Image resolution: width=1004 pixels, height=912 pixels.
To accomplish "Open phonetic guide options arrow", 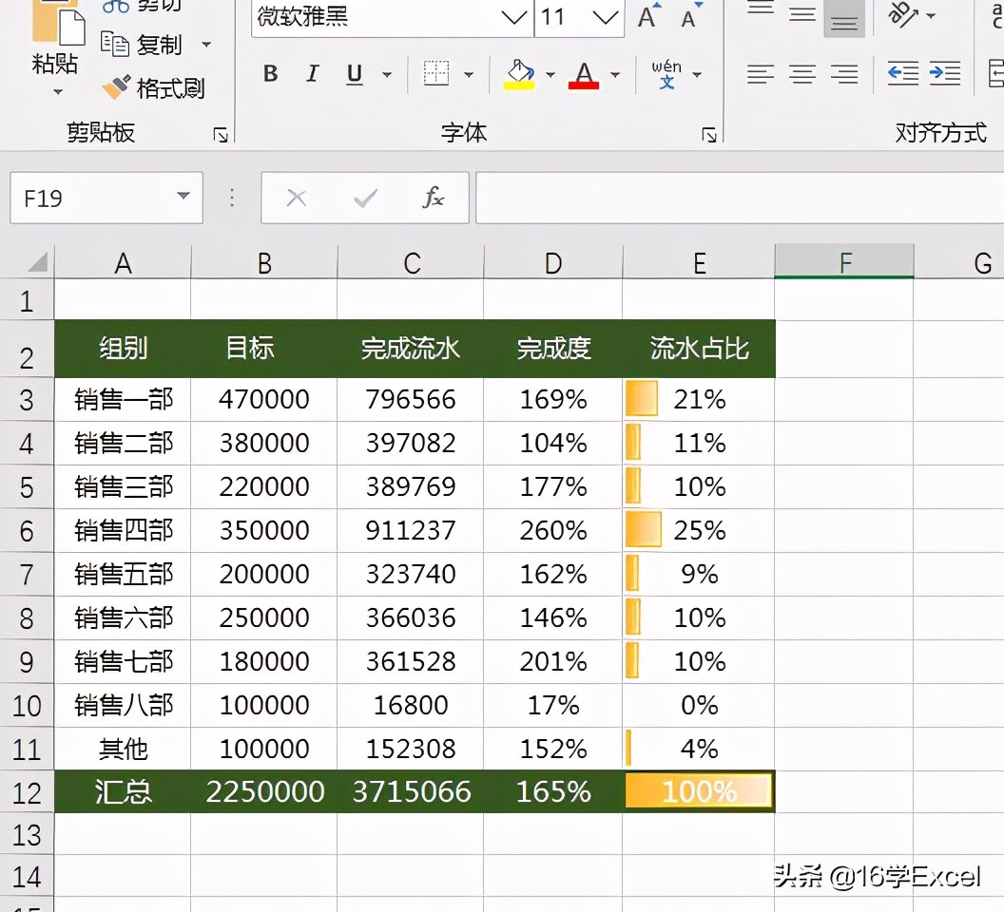I will pyautogui.click(x=697, y=75).
